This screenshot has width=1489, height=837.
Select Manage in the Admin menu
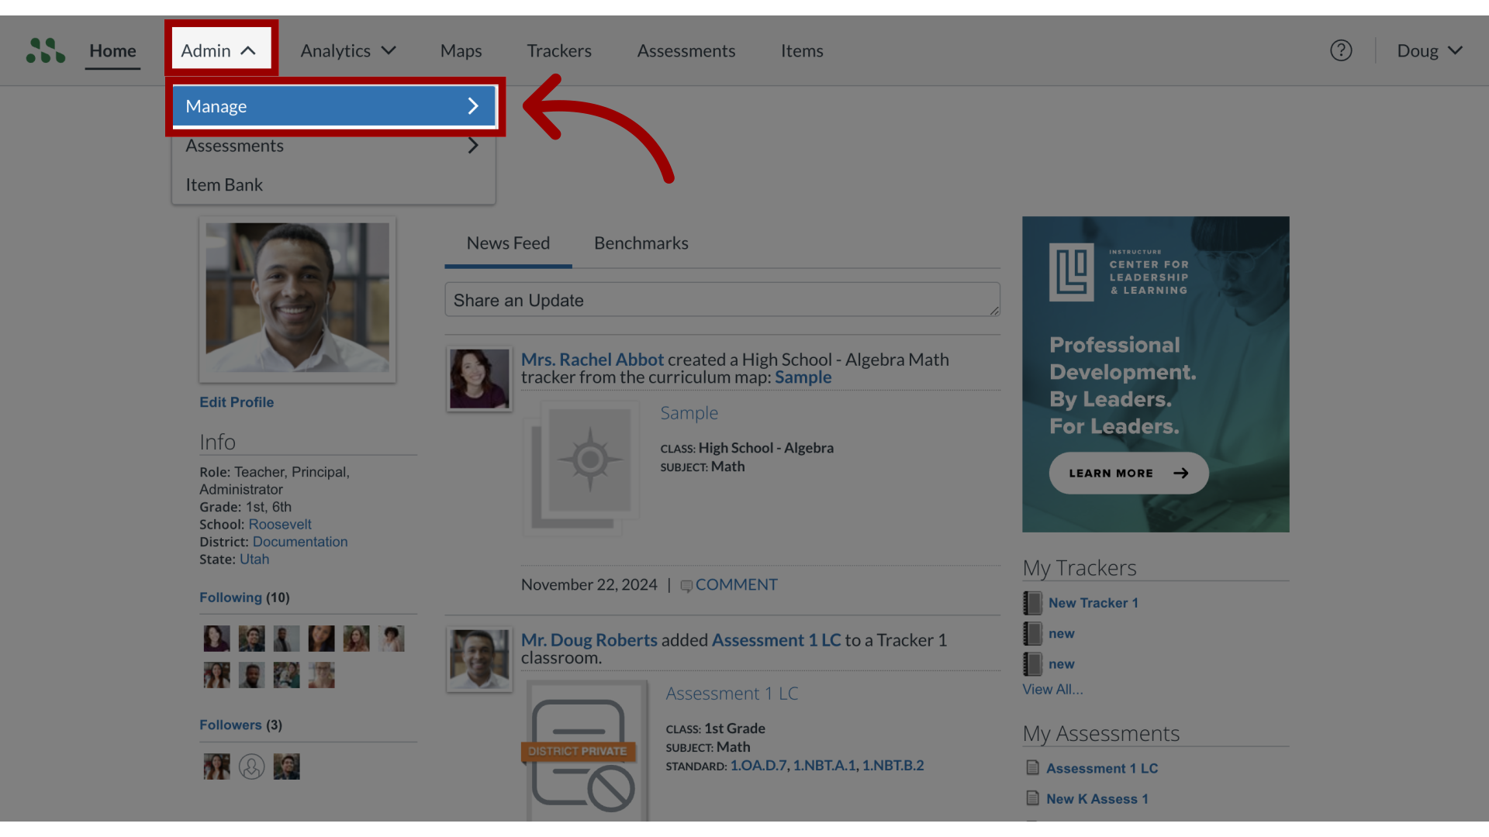point(333,106)
